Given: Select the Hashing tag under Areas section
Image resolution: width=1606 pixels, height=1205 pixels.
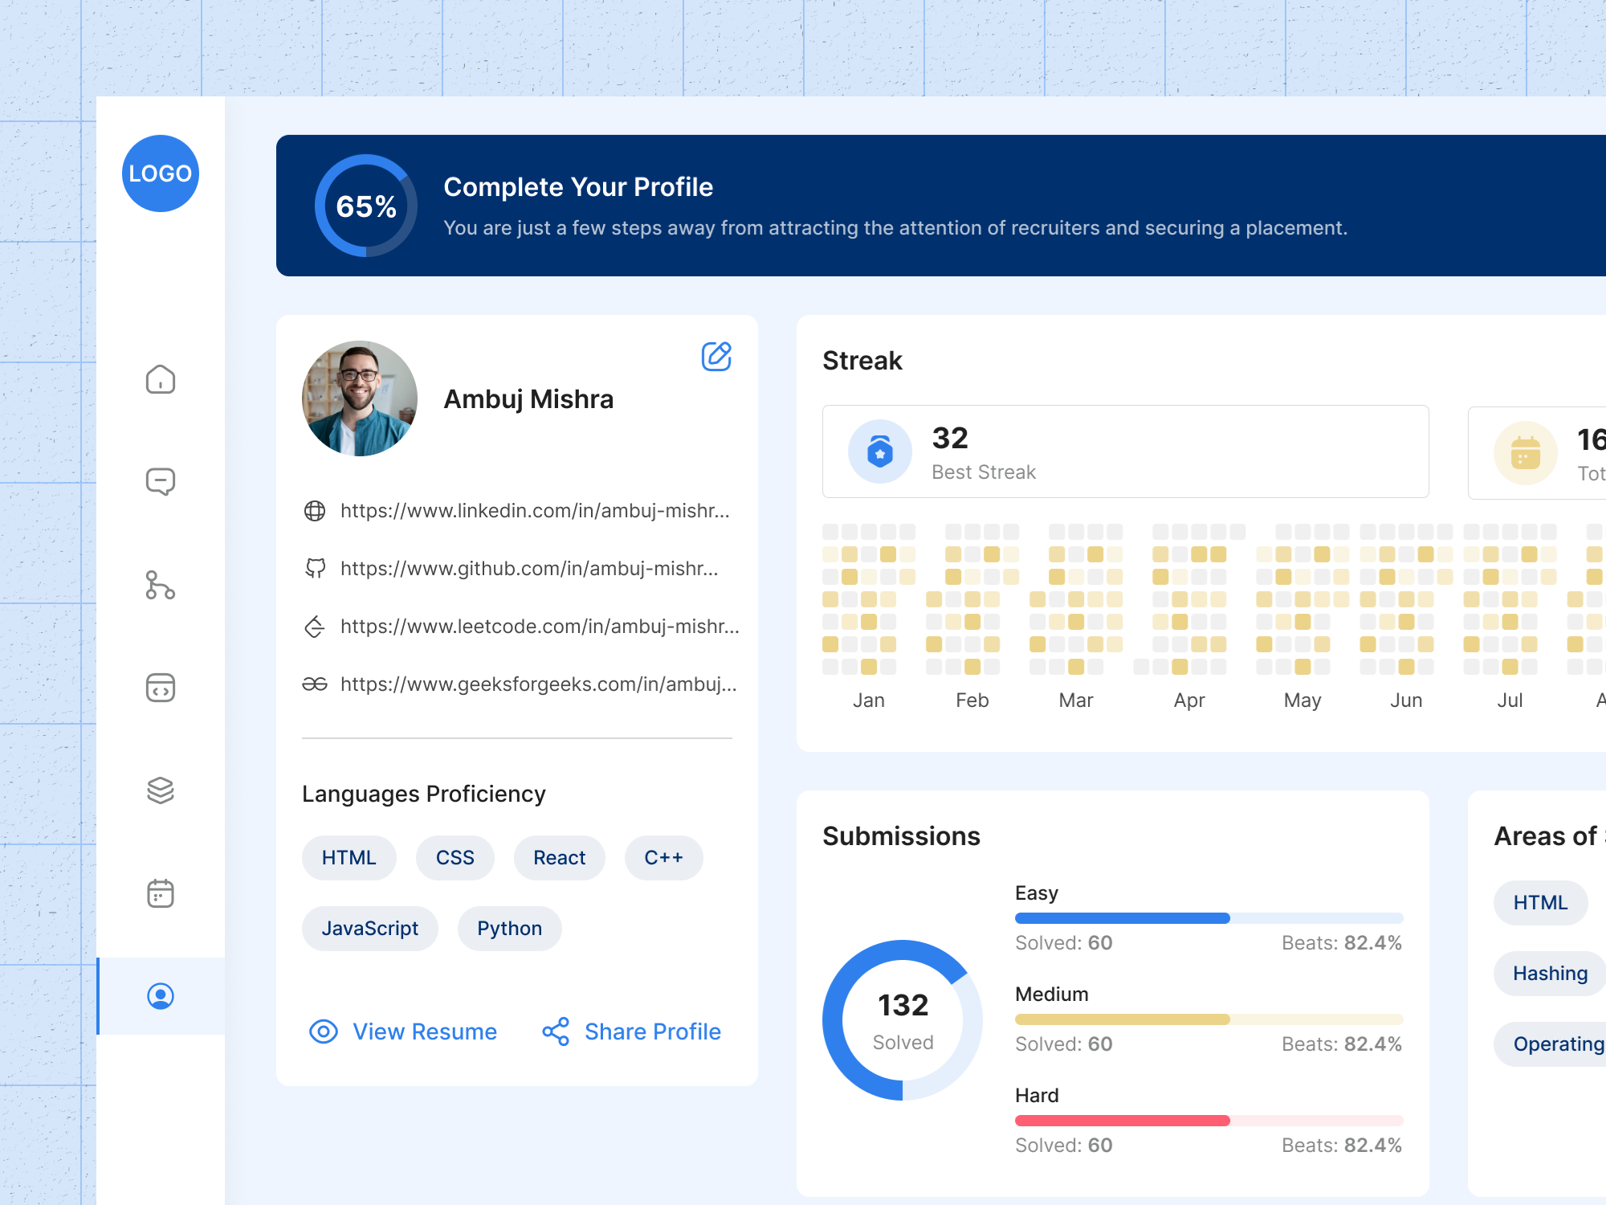Looking at the screenshot, I should [x=1548, y=973].
